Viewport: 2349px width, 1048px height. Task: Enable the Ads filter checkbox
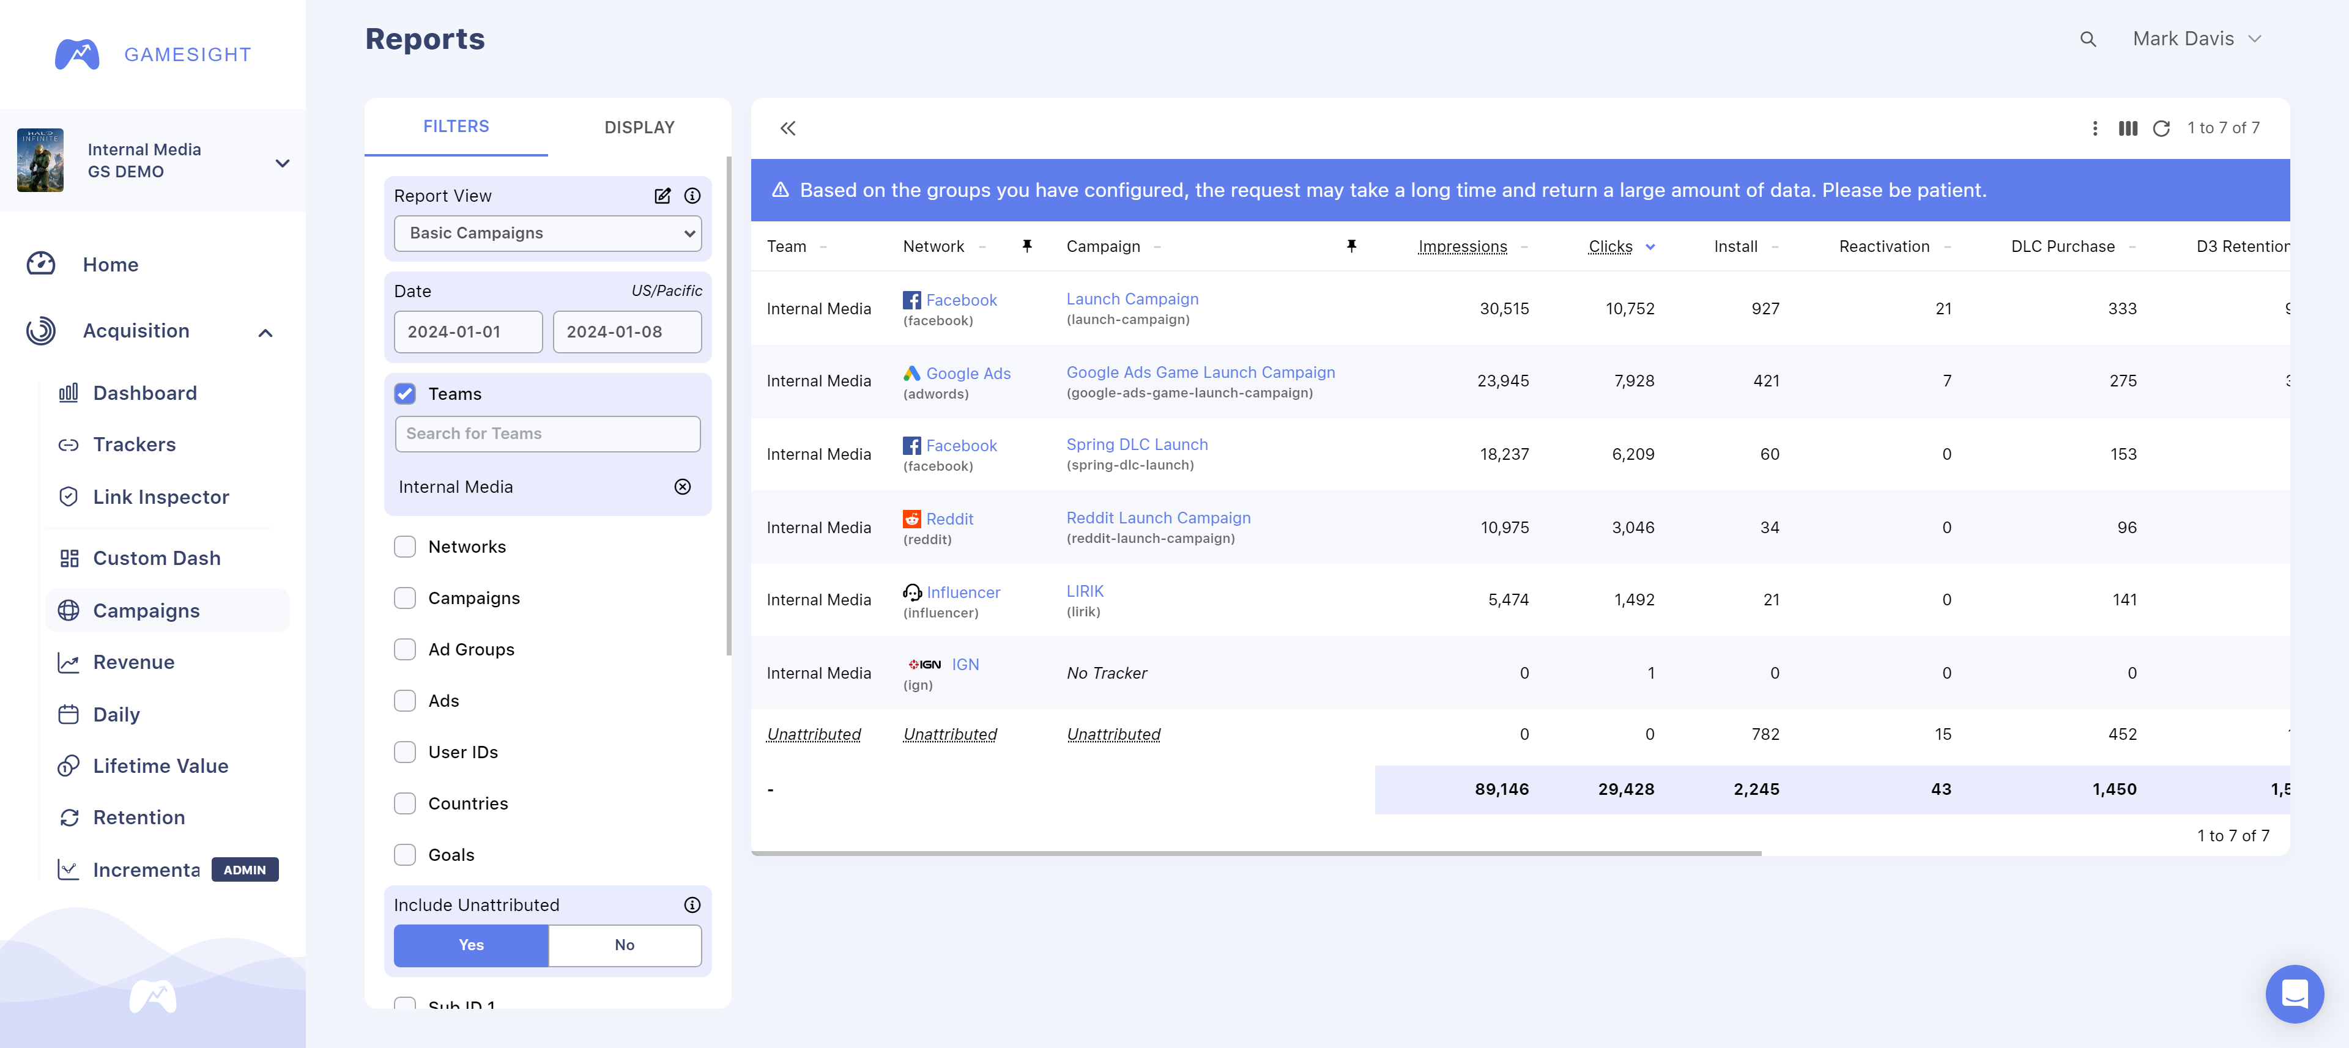click(405, 701)
